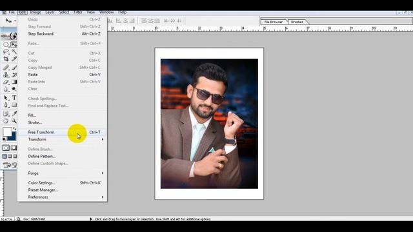
Task: Choose Paste in Edit menu
Action: [x=63, y=75]
